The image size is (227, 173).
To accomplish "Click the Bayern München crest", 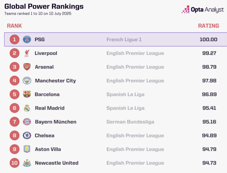I will 27,122.
